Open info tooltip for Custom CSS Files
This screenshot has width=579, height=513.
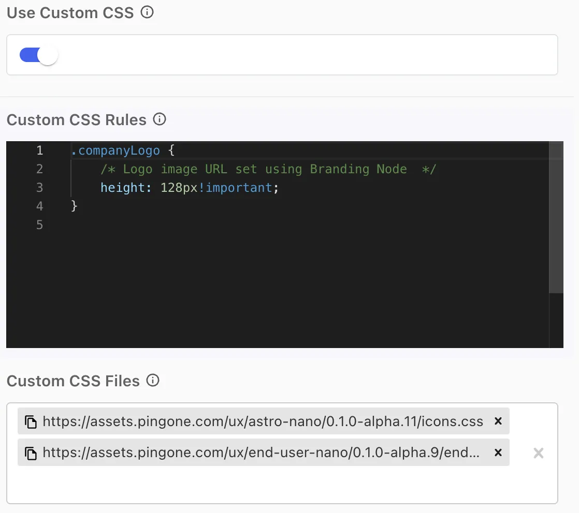point(152,380)
